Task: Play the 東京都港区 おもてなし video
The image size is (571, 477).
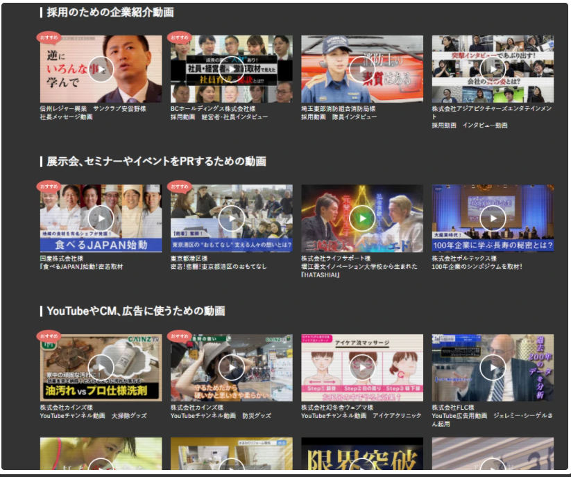Action: 231,218
